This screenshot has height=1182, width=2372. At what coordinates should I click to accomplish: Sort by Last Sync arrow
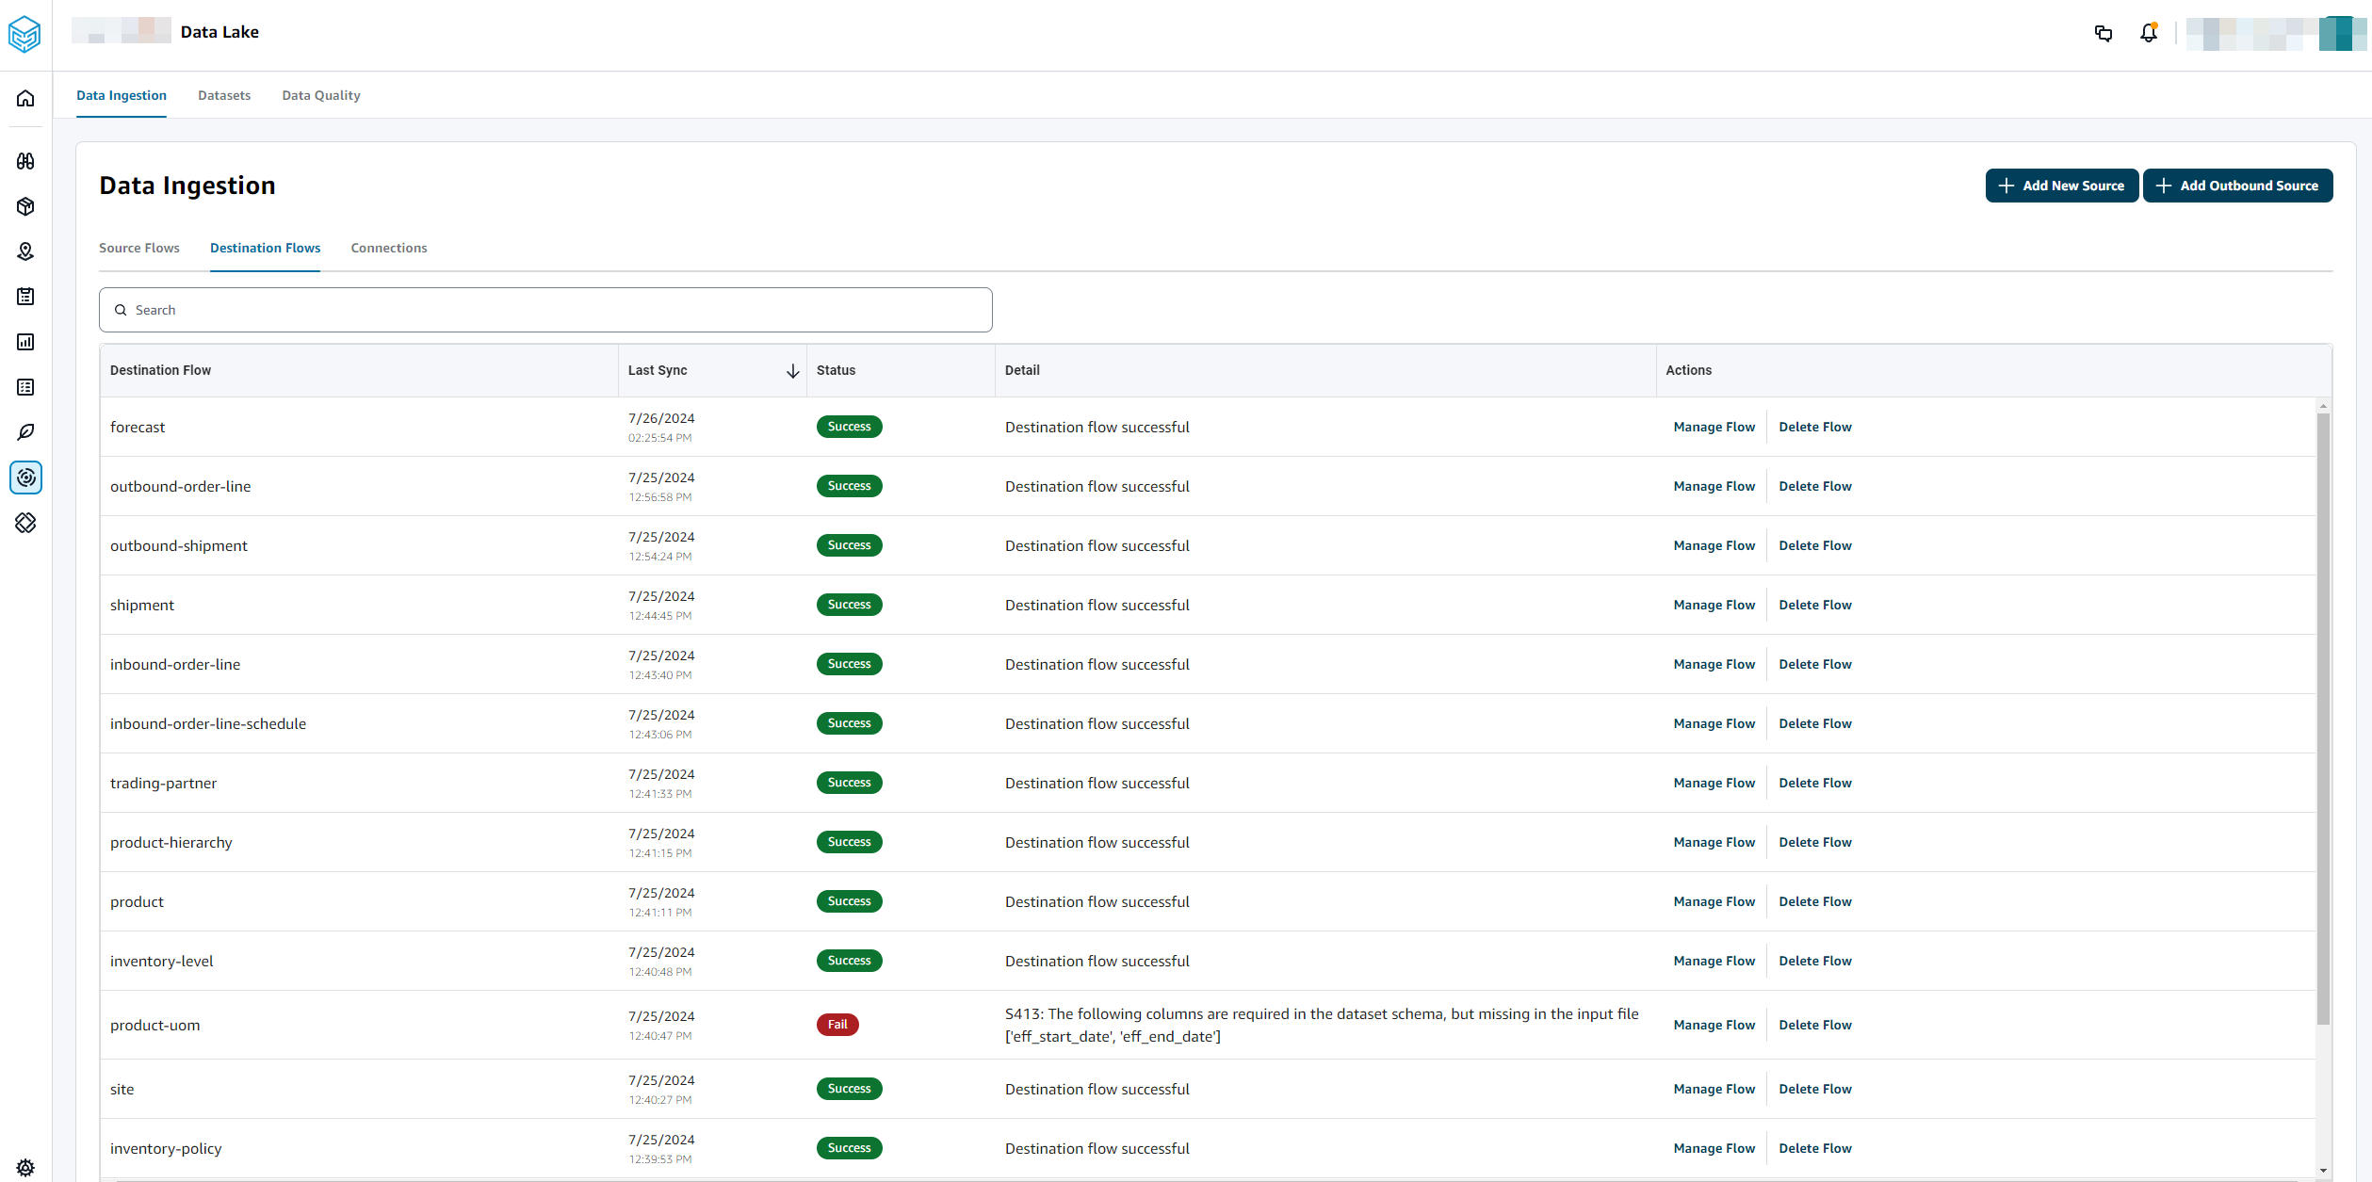792,371
